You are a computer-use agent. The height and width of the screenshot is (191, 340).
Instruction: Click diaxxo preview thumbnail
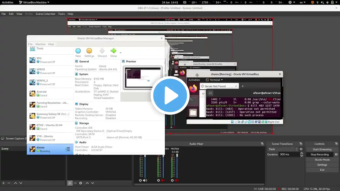tap(143, 78)
